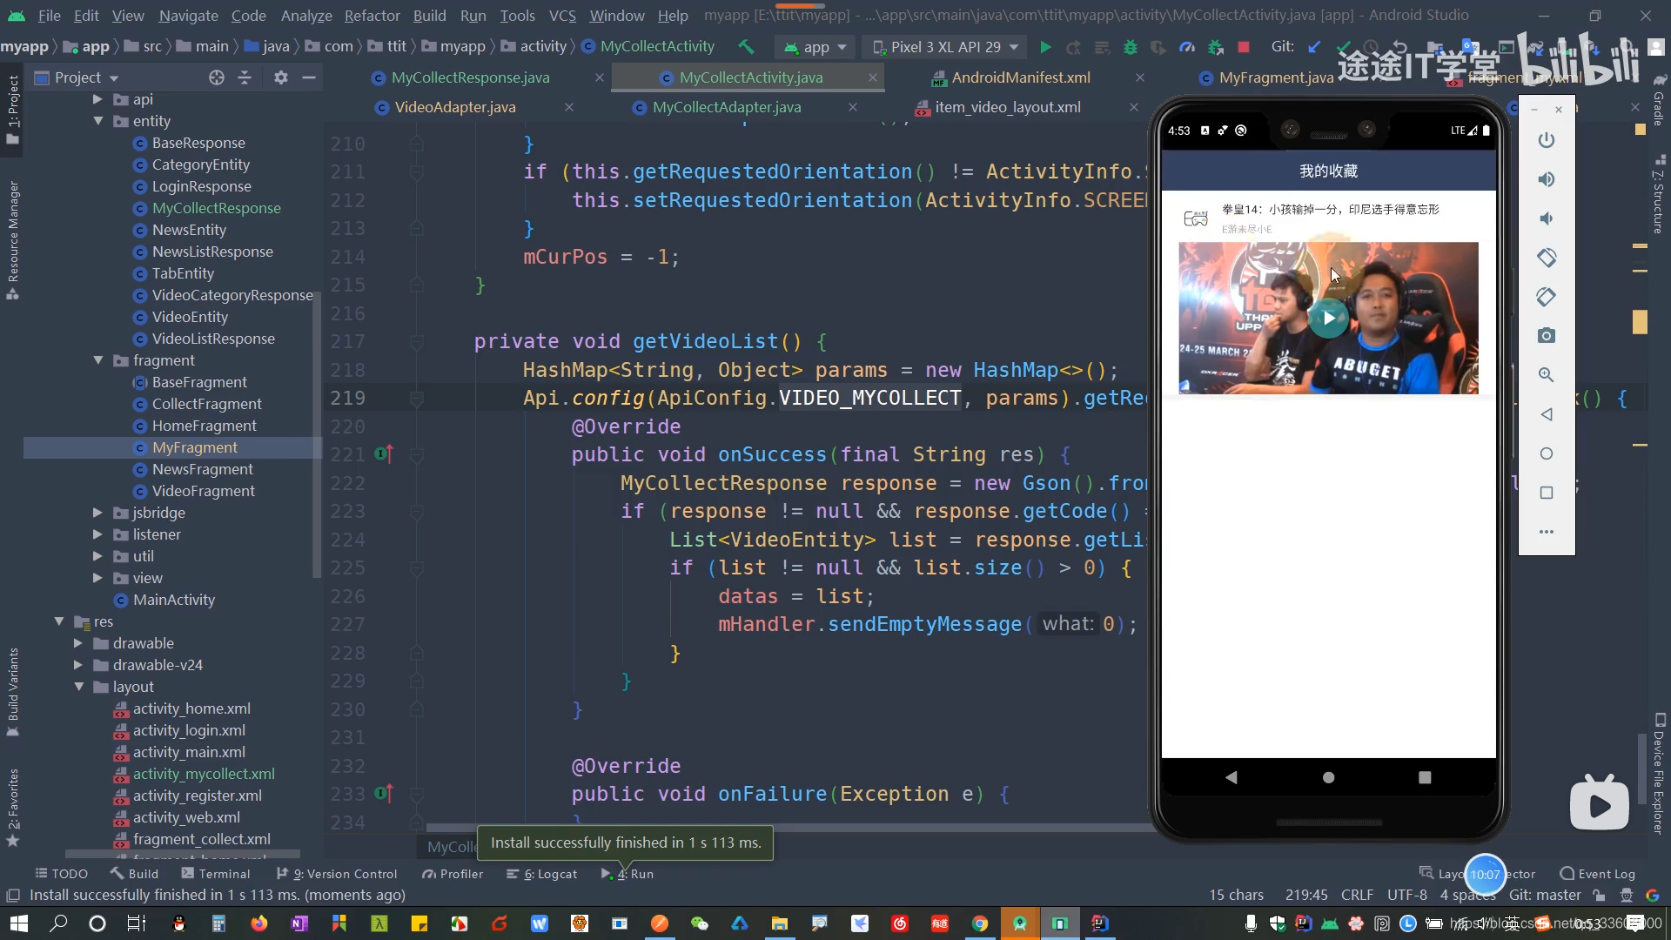Image resolution: width=1671 pixels, height=940 pixels.
Task: Collapse the fragment folder
Action: tap(97, 360)
